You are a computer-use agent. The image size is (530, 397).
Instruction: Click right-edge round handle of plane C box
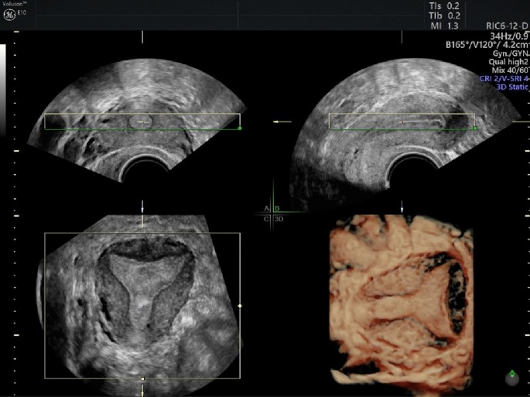[240, 306]
